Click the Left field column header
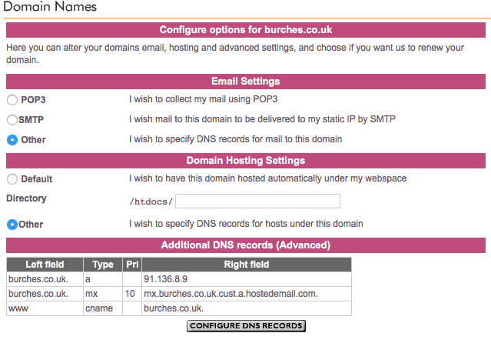 pyautogui.click(x=45, y=265)
